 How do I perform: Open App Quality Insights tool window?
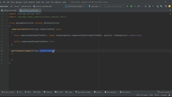pyautogui.click(x=83, y=92)
